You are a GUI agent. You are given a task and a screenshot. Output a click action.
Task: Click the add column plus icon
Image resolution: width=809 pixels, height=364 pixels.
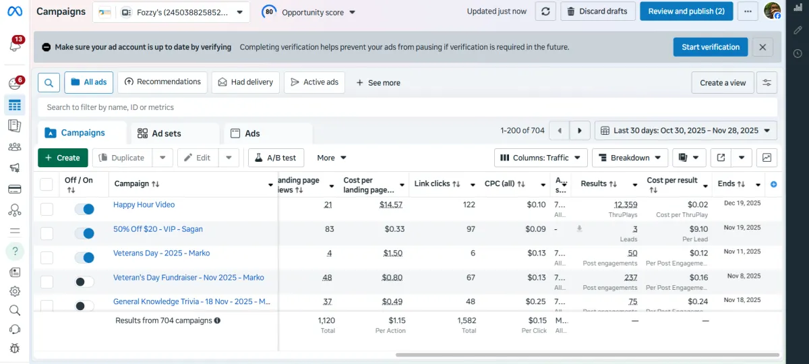(773, 184)
